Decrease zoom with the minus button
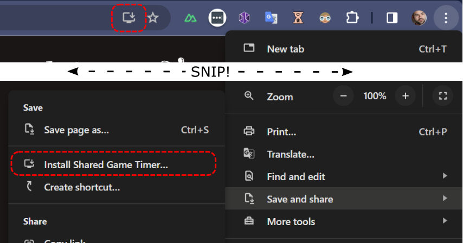 (x=343, y=96)
